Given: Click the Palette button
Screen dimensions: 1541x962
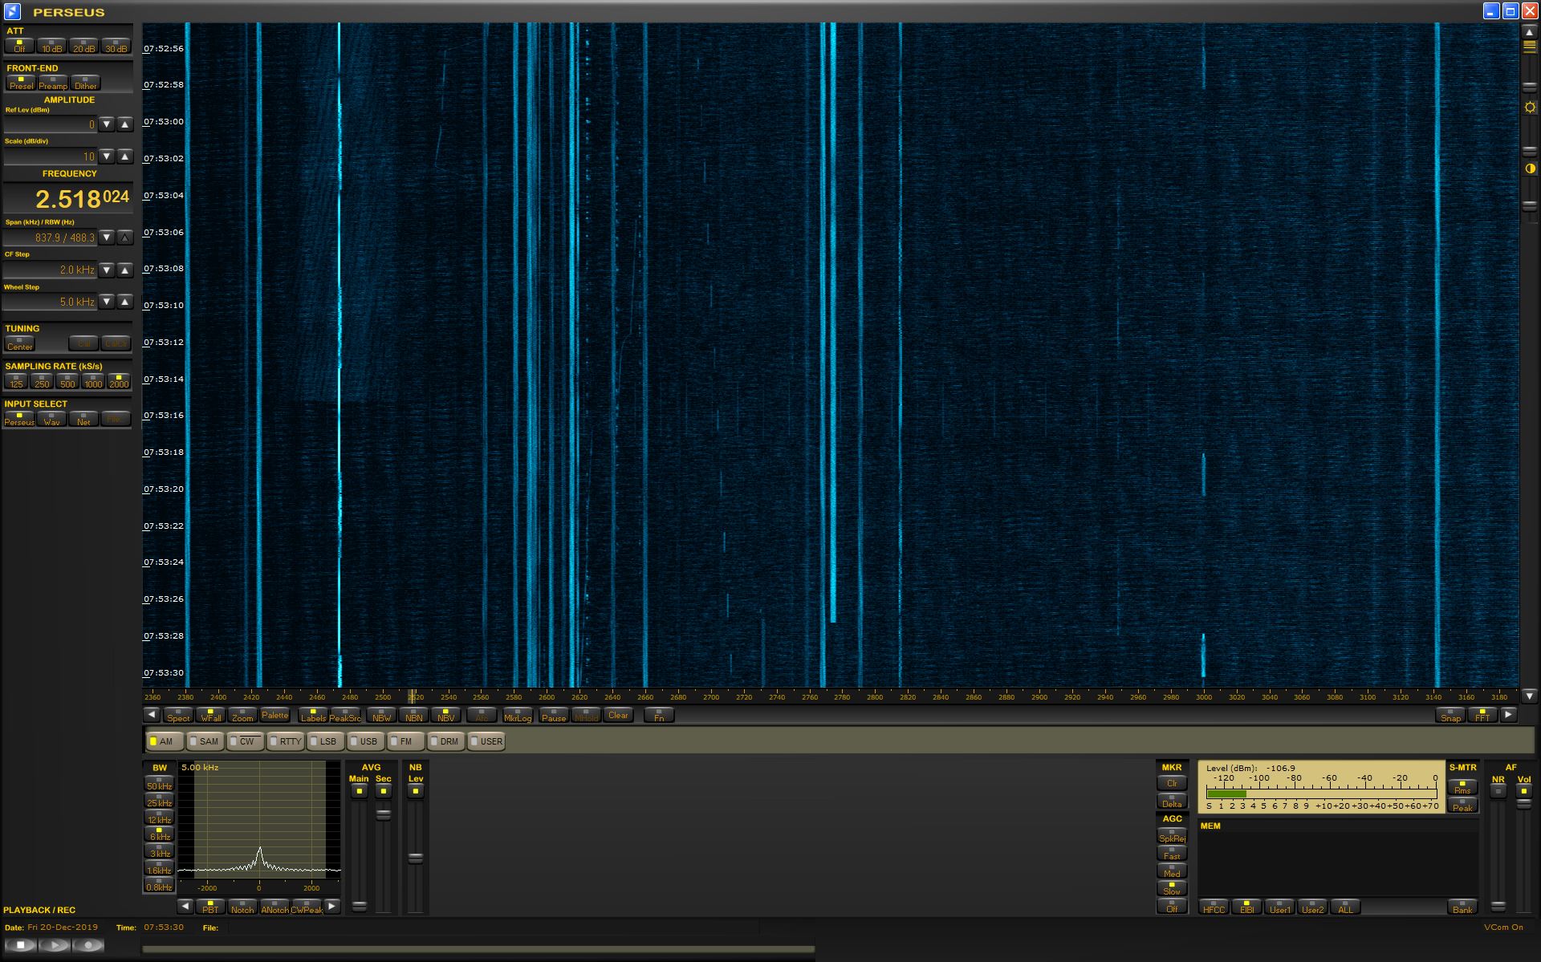Looking at the screenshot, I should coord(274,715).
